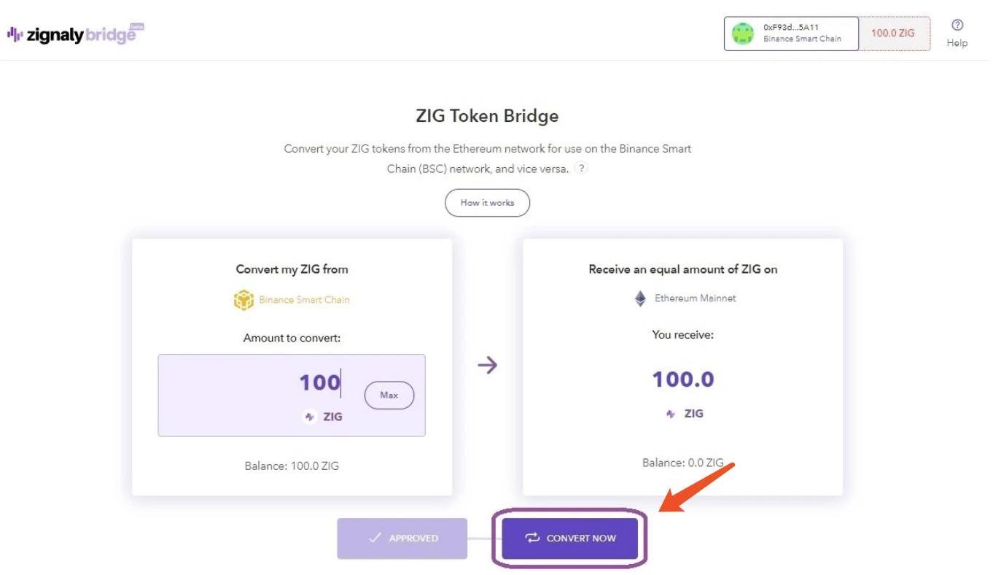The width and height of the screenshot is (993, 575).
Task: Click the ZIG icon in receive card
Action: [671, 414]
